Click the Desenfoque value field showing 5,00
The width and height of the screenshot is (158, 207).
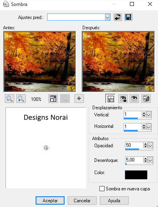coord(134,160)
